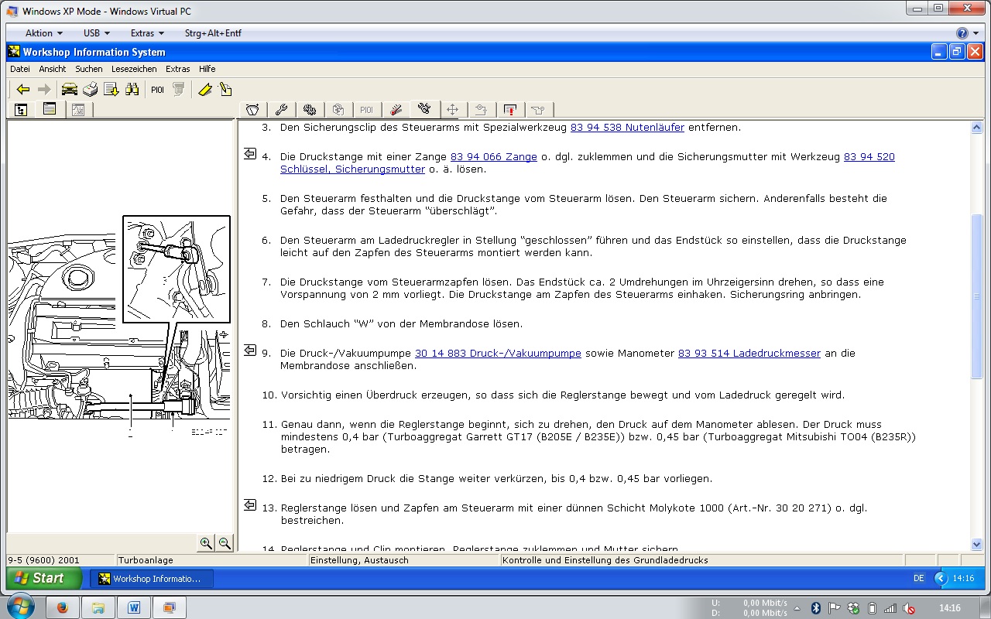Click the image reference arrow beside step 9
Screen dimensions: 991x619
coord(250,351)
